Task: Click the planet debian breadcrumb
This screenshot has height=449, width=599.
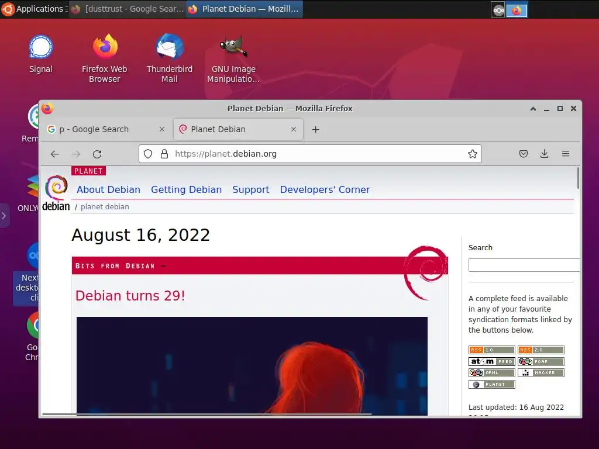Action: (x=105, y=207)
